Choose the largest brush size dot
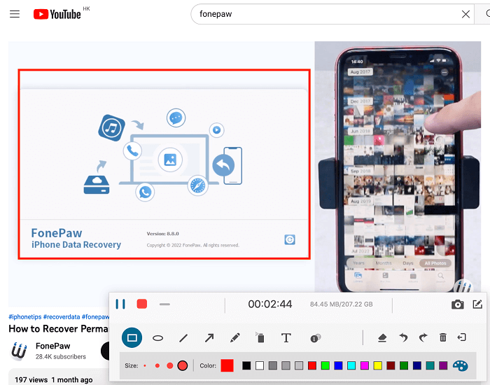The image size is (490, 385). 183,365
